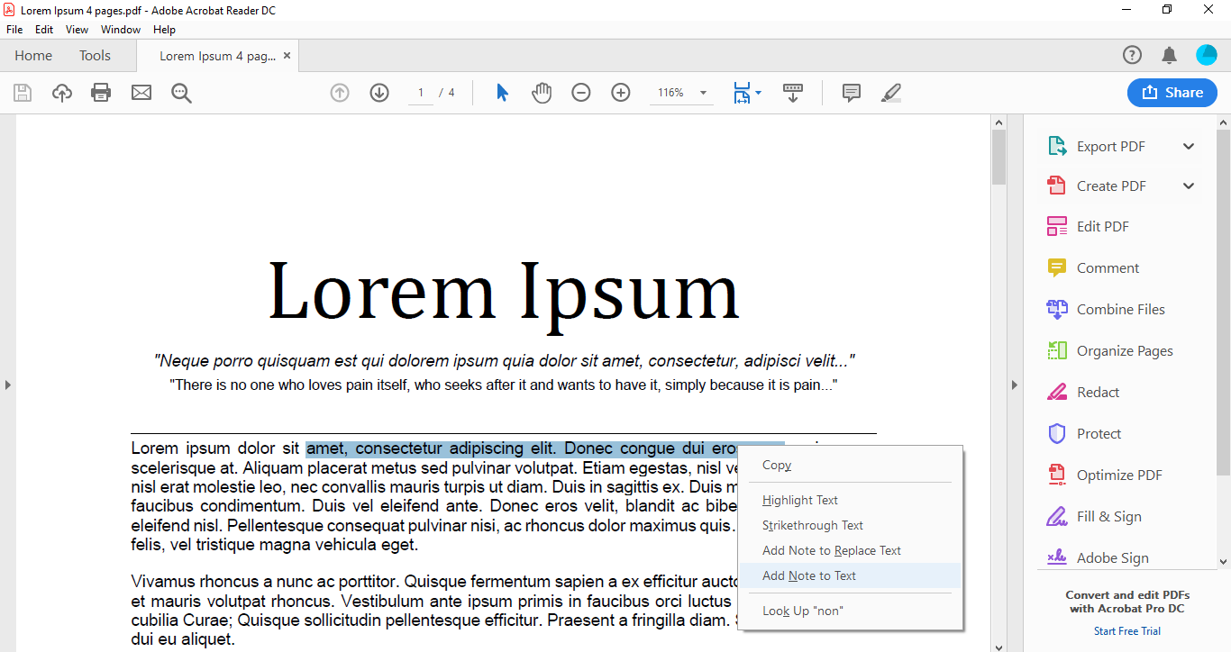Viewport: 1231px width, 652px height.
Task: Choose Look Up "non" entry
Action: click(851, 611)
